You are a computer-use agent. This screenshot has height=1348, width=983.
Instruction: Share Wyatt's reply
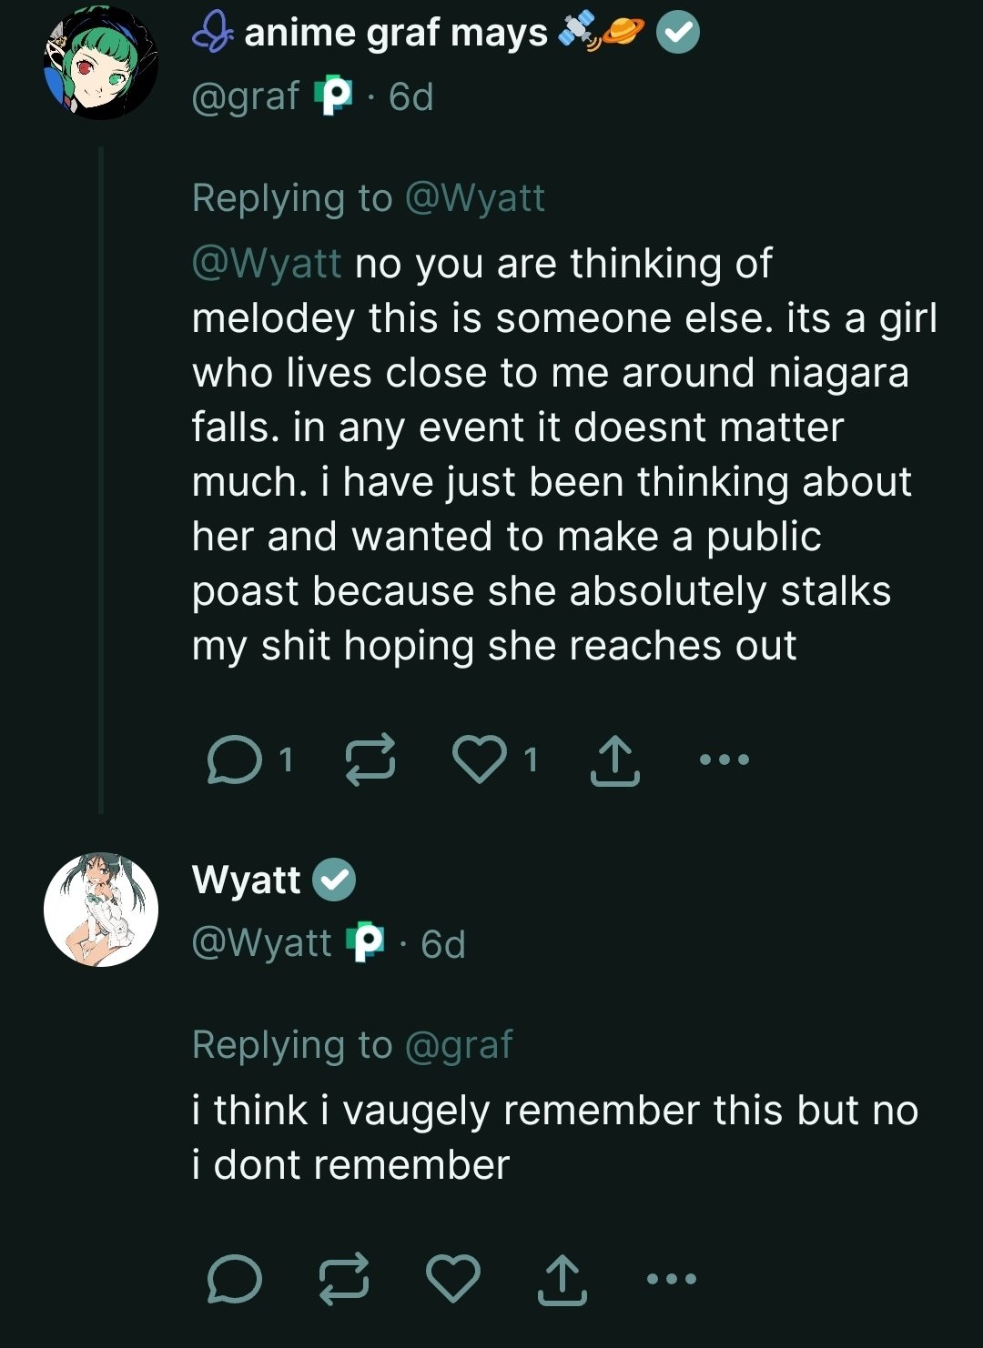tap(562, 1279)
